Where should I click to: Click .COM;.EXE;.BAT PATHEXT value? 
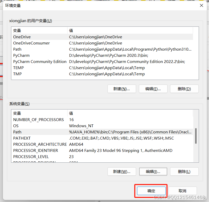121,138
